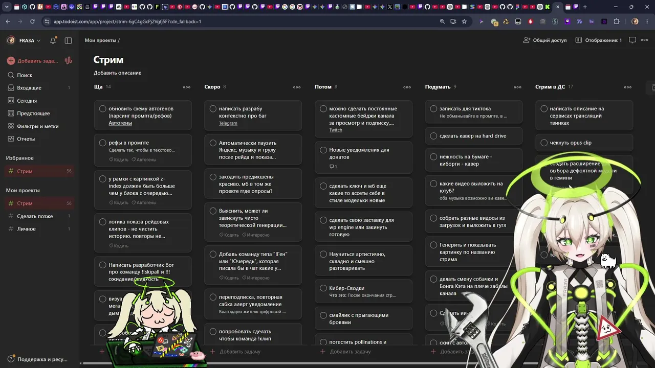Screen dimensions: 655x368
Task: Open more options for the Скоро column
Action: tap(297, 87)
